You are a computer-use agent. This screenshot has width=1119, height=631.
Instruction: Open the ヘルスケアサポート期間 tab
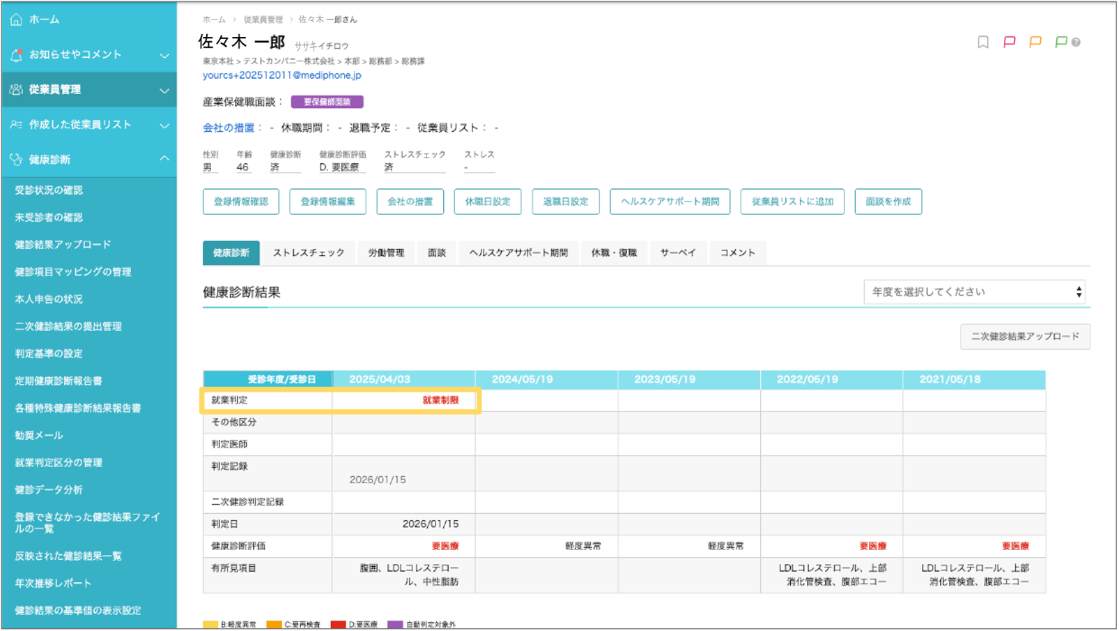(518, 253)
